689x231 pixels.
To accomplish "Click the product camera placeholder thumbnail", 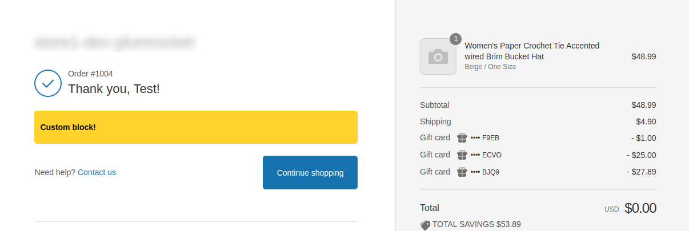I will (x=438, y=56).
